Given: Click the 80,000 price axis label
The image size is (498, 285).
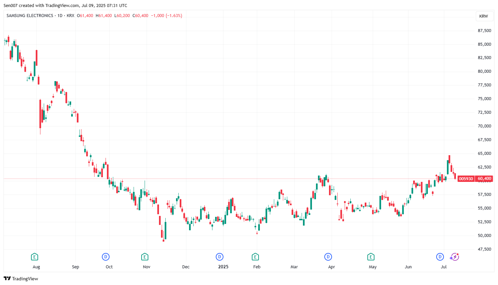Looking at the screenshot, I should 484,71.
